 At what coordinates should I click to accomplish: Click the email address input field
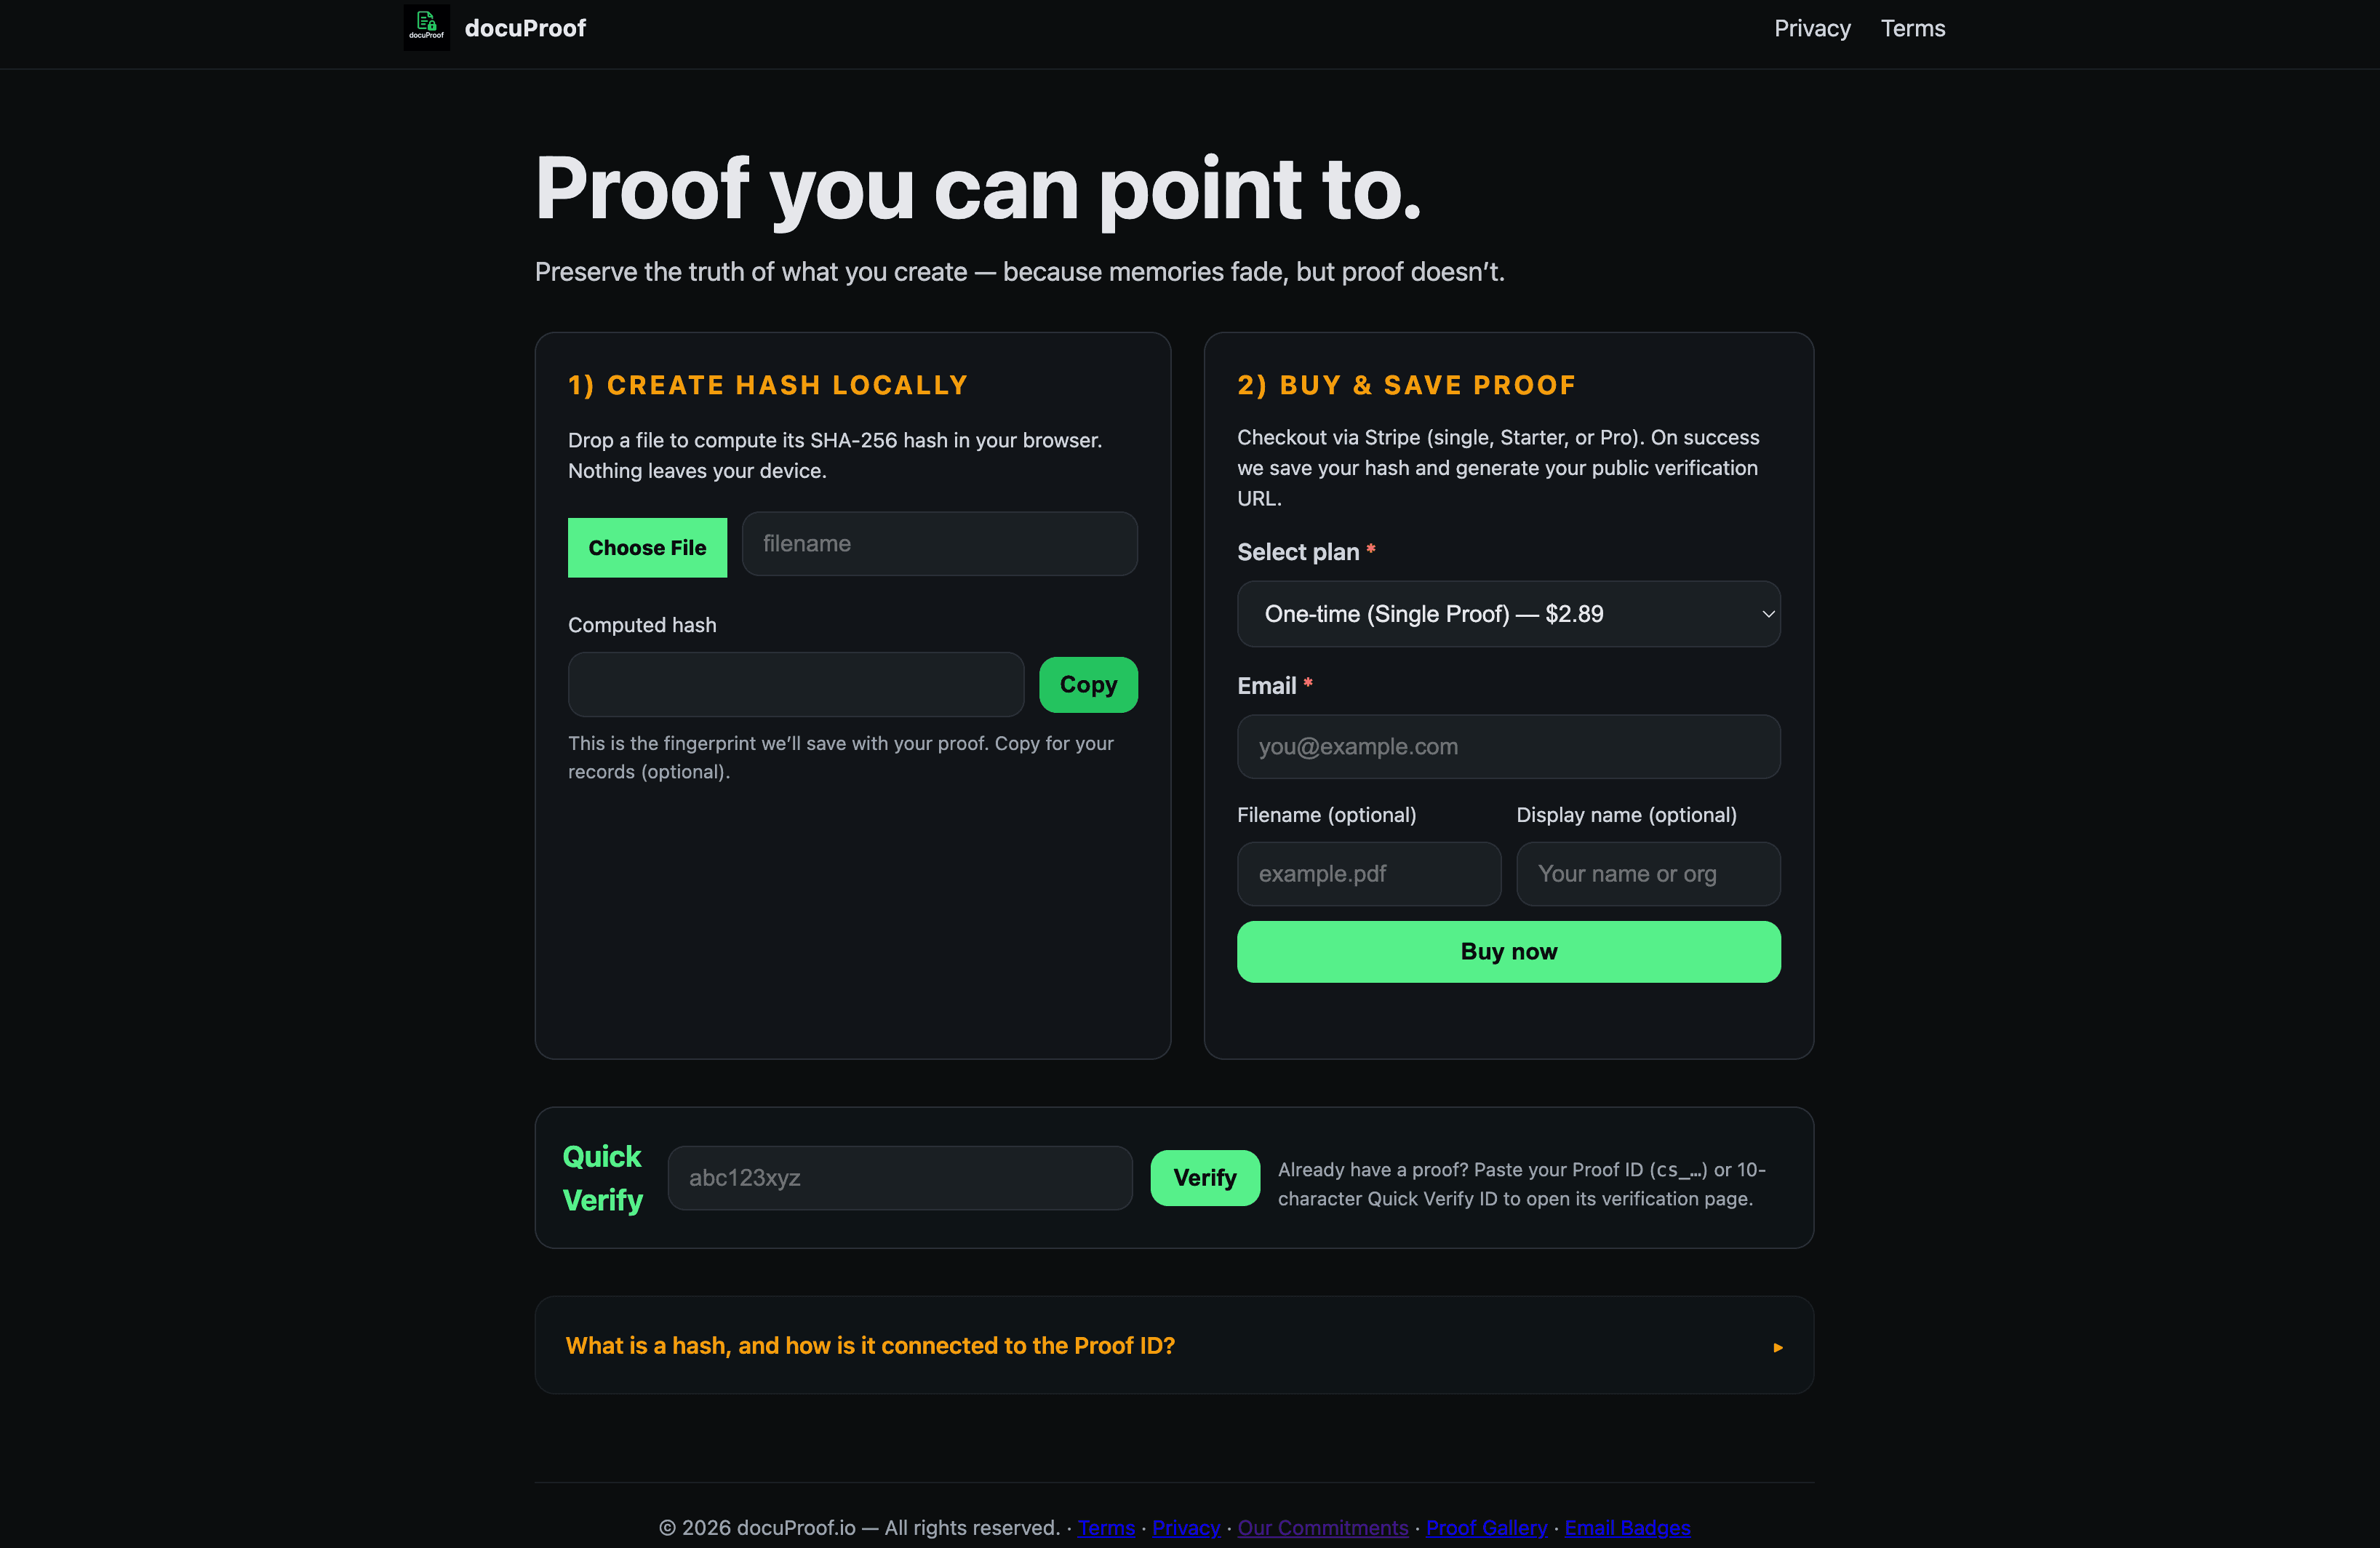(x=1507, y=746)
